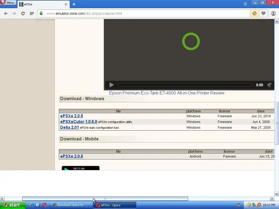Click the green padlock security badge
279x209 pixels.
[x=41, y=13]
